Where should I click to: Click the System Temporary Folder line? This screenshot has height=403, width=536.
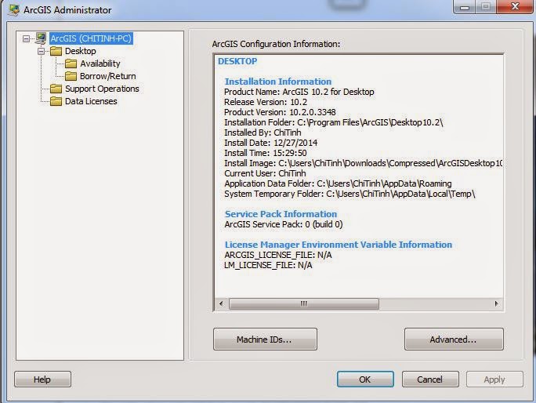(349, 194)
